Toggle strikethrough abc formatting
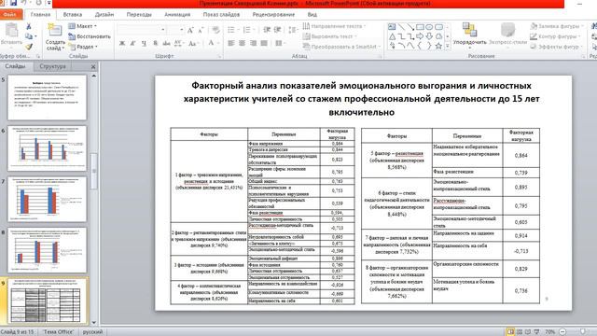The height and width of the screenshot is (336, 597). tap(166, 44)
